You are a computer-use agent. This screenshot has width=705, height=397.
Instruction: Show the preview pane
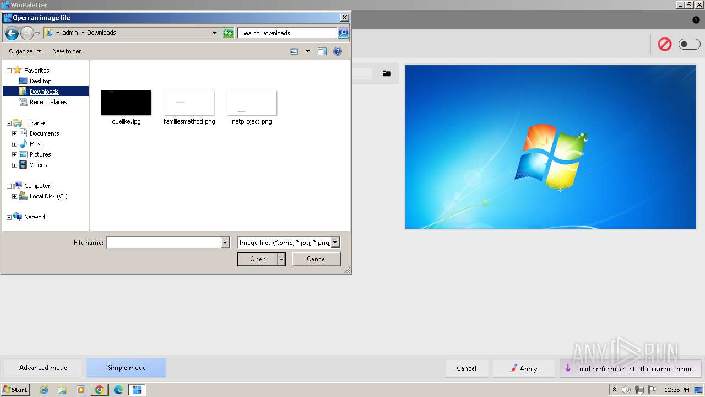pos(322,51)
